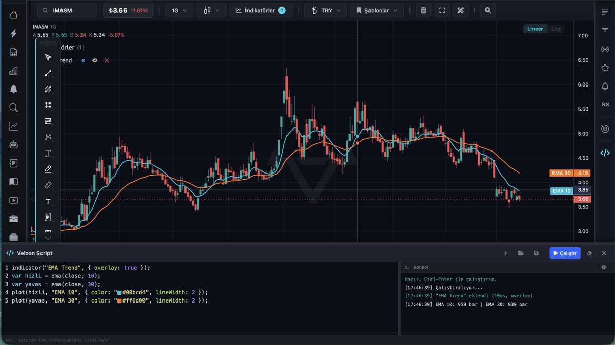The width and height of the screenshot is (615, 345).
Task: Open the star favorites icon in right sidebar
Action: pos(605,68)
